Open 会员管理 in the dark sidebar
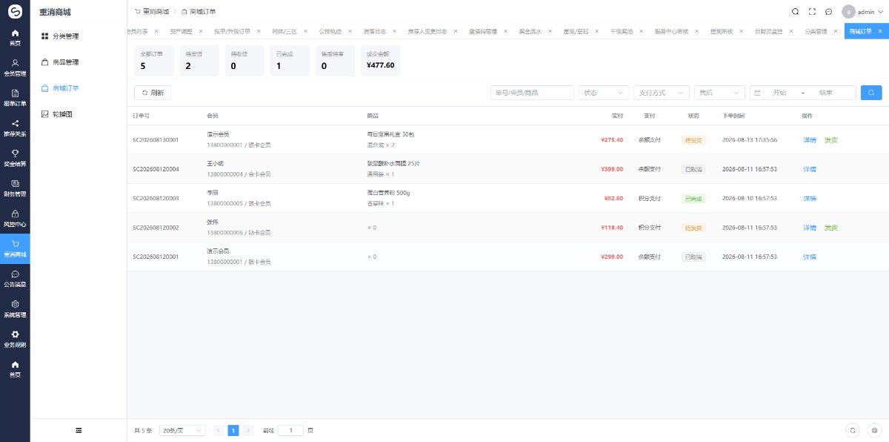 click(x=15, y=67)
